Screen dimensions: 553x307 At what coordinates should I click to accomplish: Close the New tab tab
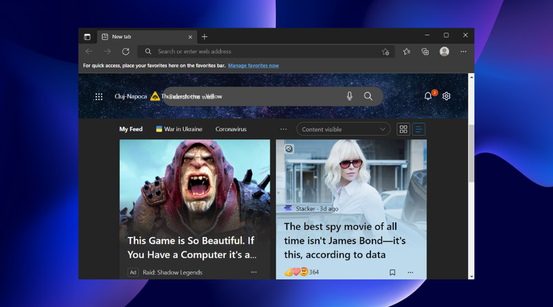[x=190, y=37]
